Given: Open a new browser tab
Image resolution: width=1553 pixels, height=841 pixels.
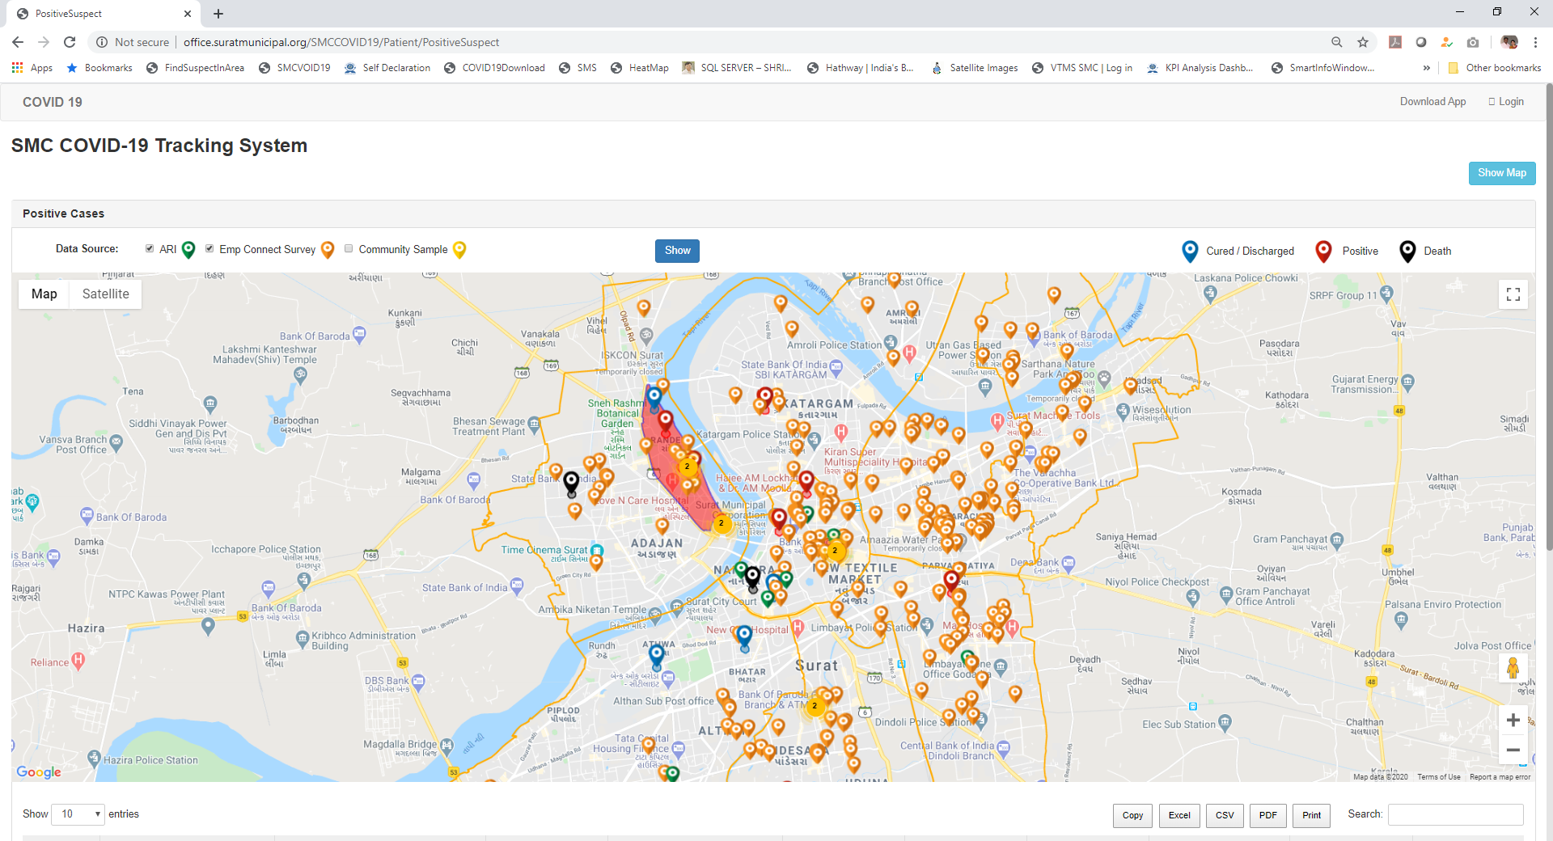Looking at the screenshot, I should [x=218, y=14].
